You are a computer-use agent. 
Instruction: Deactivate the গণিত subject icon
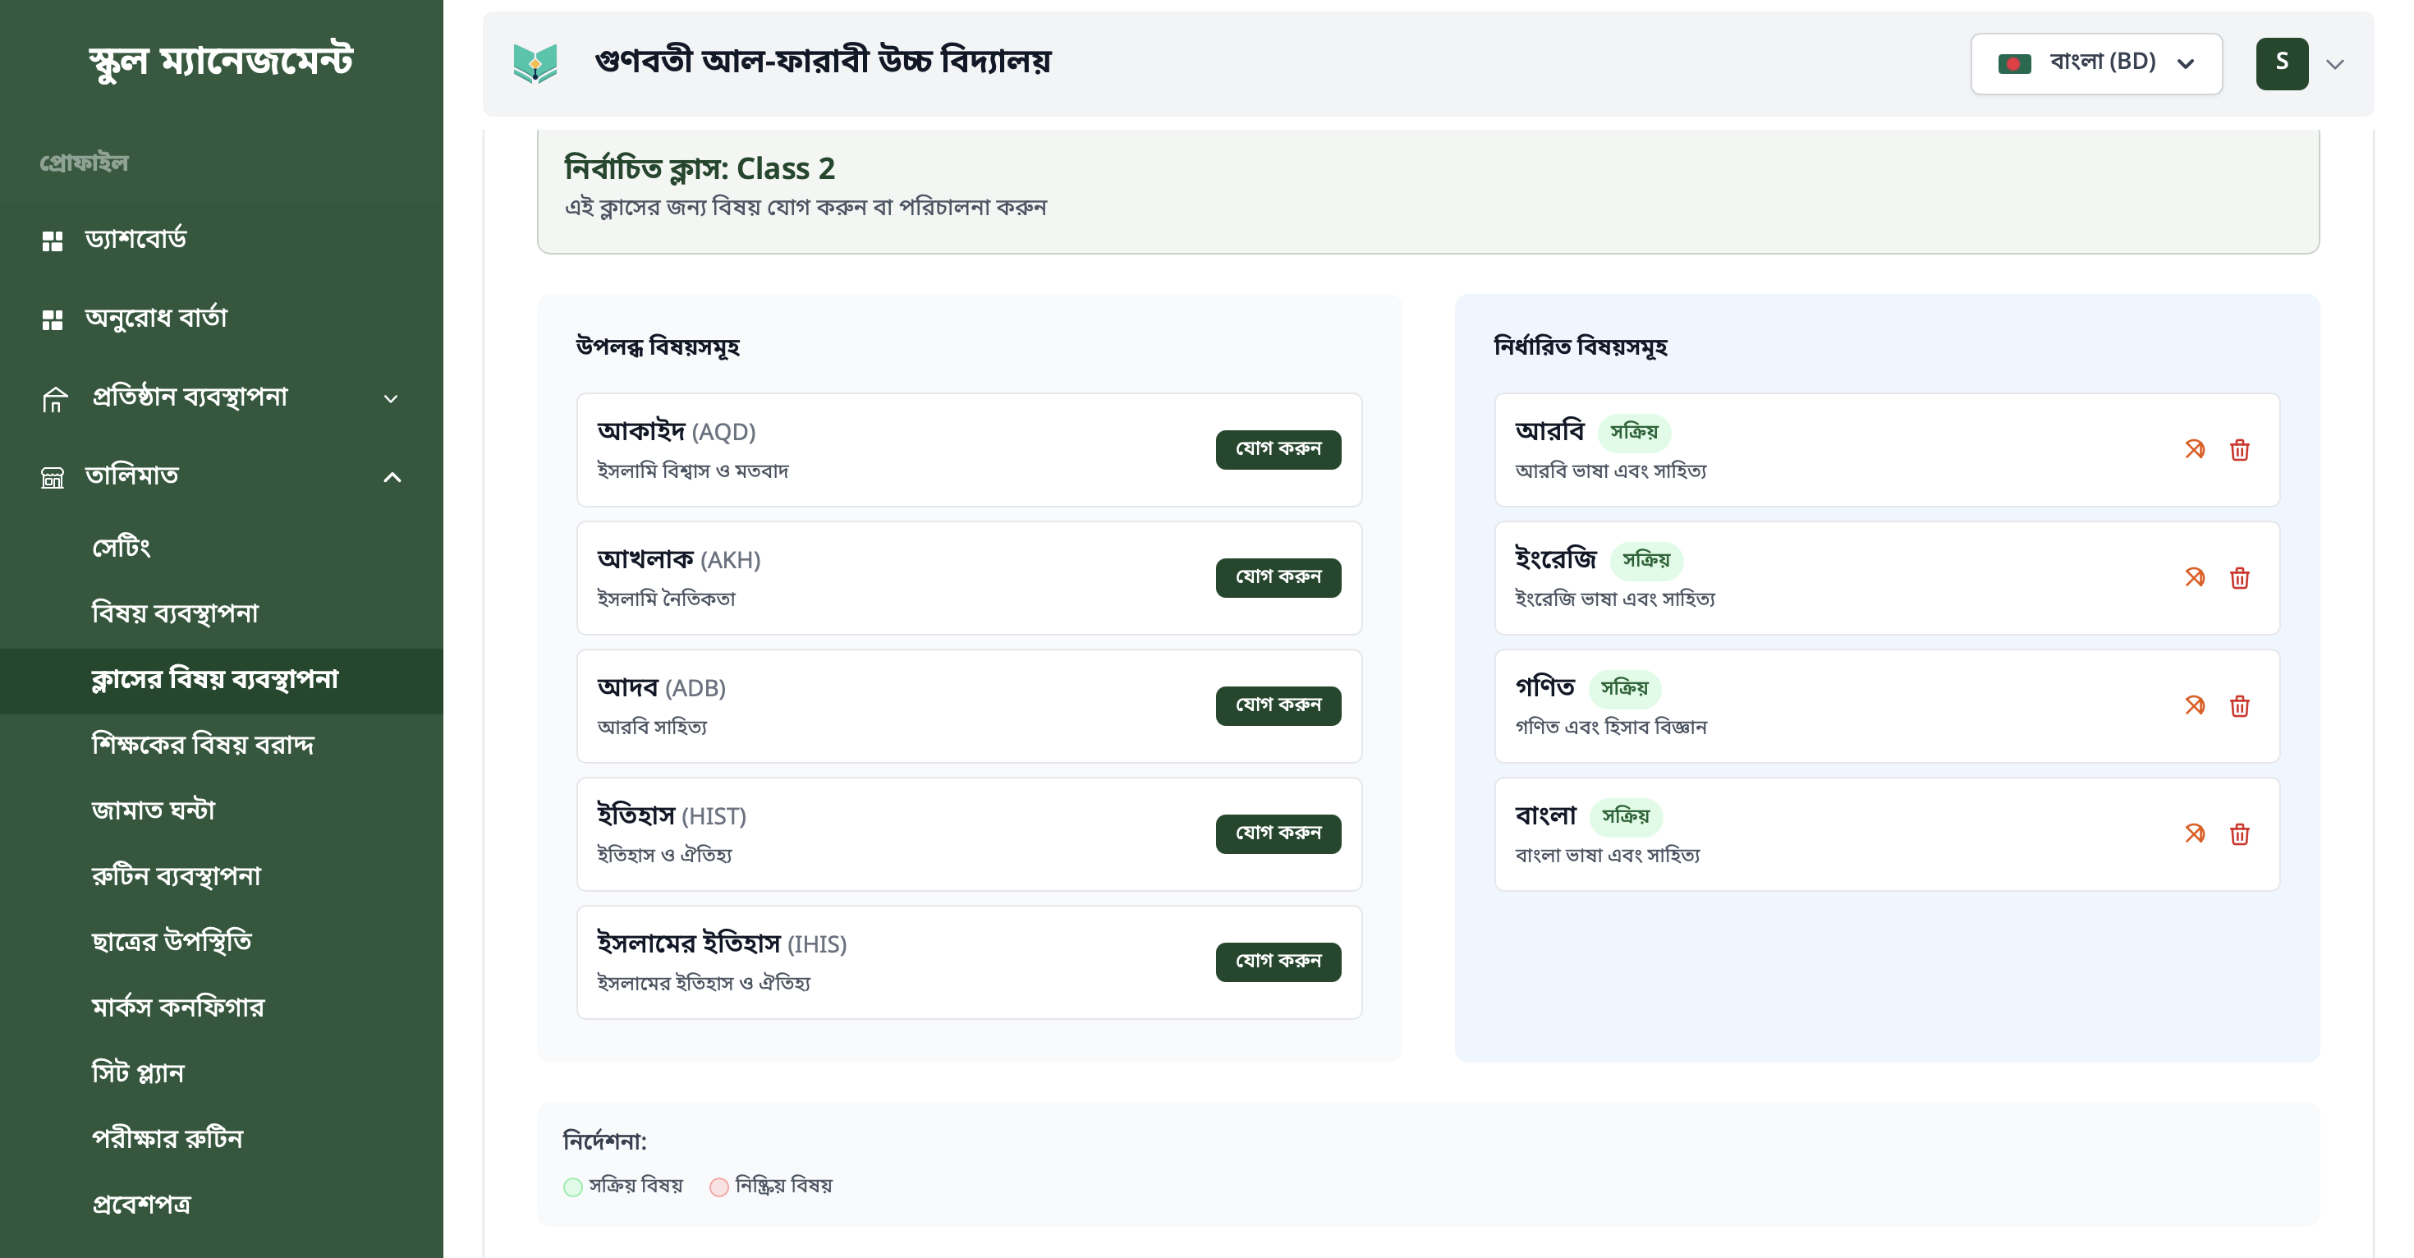click(x=2195, y=705)
